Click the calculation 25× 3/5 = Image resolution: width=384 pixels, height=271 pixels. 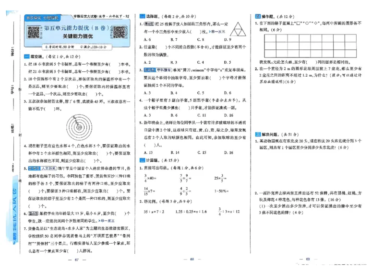220,179
